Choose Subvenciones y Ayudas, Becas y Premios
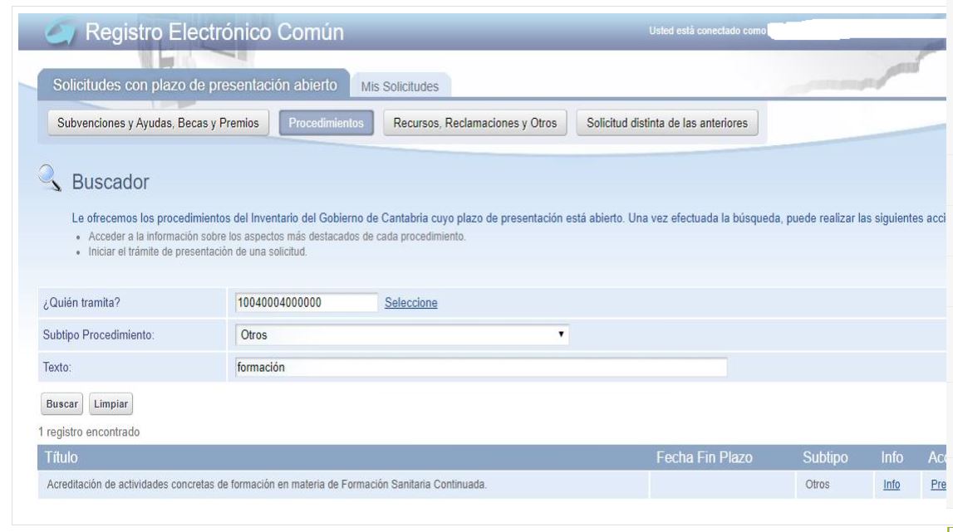Image resolution: width=953 pixels, height=532 pixels. (158, 124)
